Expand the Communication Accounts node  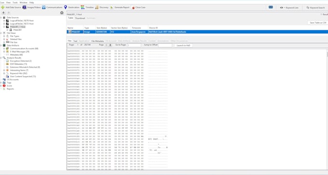click(4, 49)
